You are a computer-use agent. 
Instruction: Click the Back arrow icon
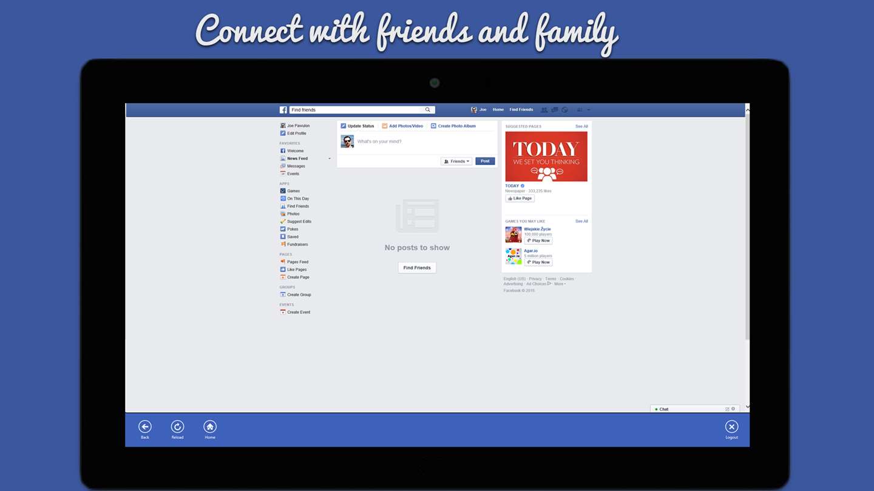coord(144,426)
